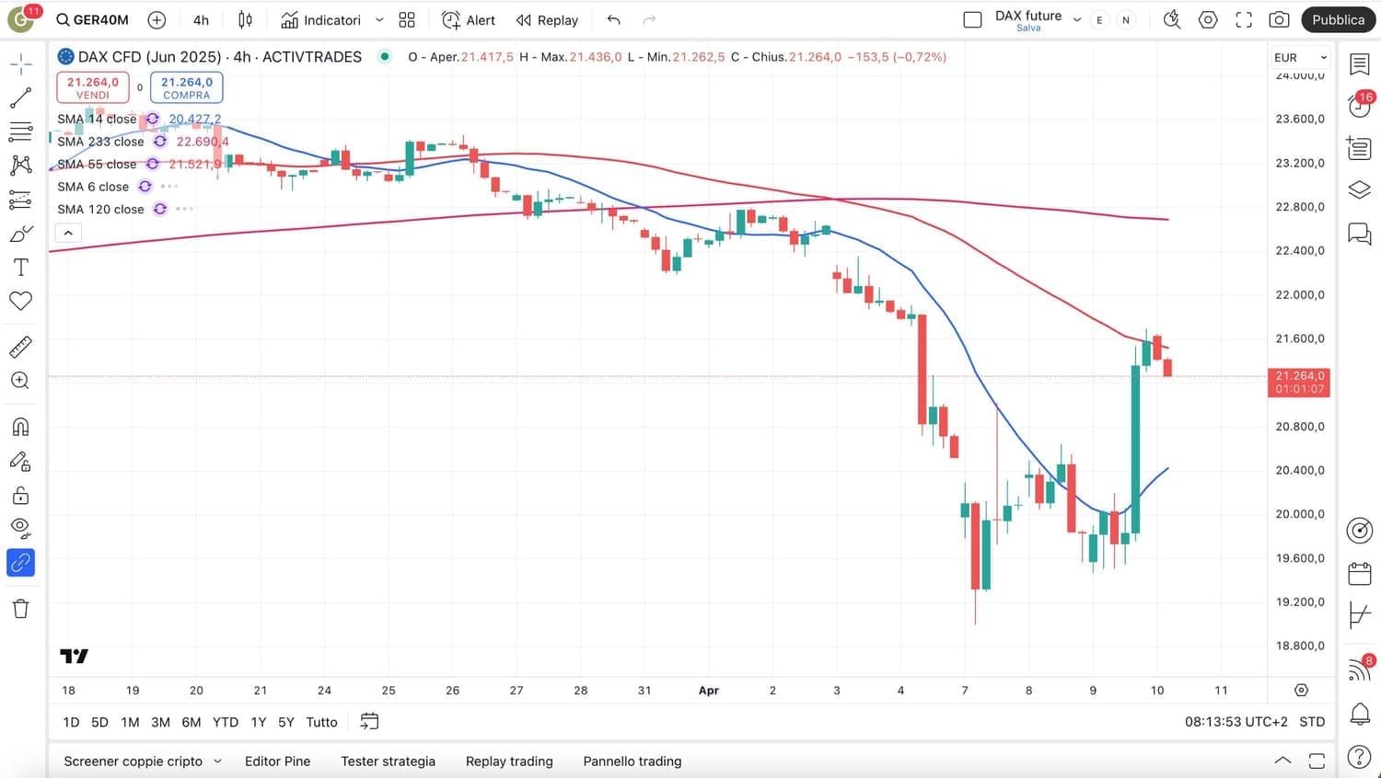Activate the magnet mode icon
This screenshot has width=1381, height=778.
[20, 427]
